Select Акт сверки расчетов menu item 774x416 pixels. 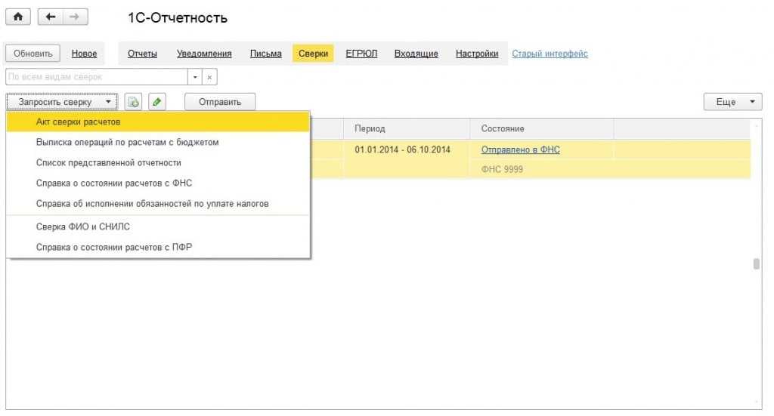pyautogui.click(x=79, y=122)
